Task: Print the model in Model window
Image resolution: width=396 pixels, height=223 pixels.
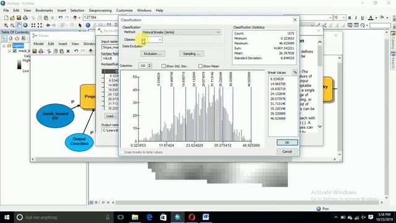Action: tap(41, 51)
